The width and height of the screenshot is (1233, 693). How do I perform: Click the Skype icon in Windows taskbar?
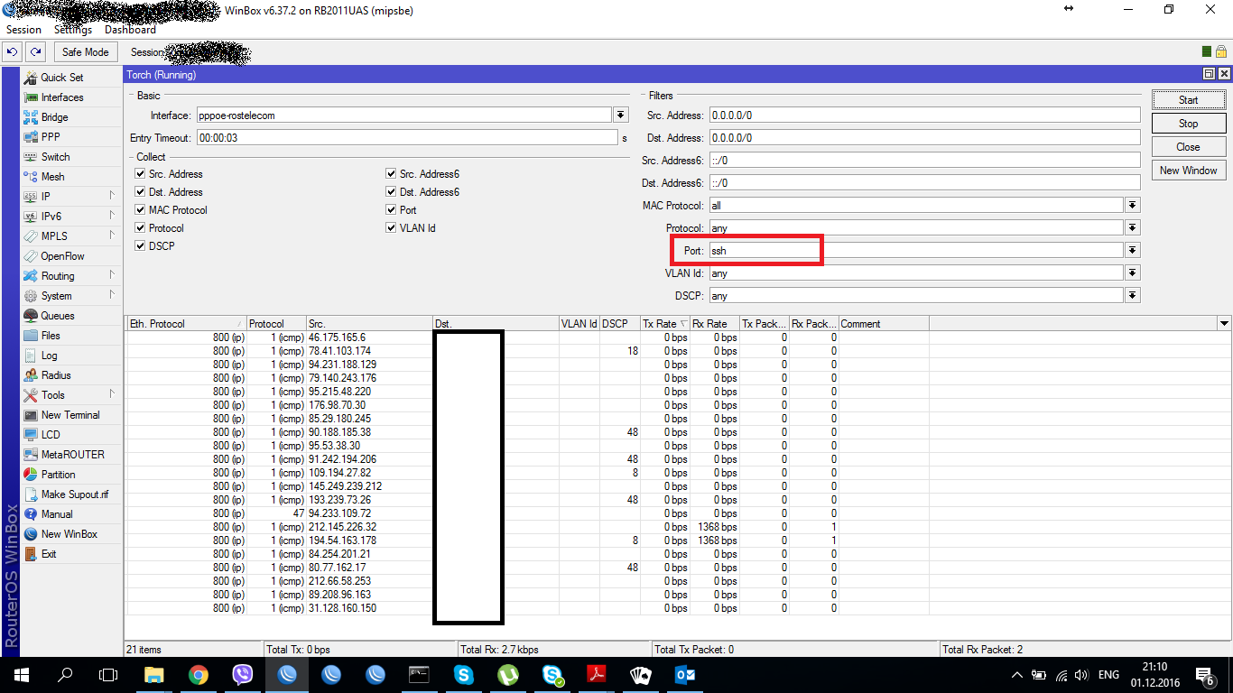tap(464, 674)
